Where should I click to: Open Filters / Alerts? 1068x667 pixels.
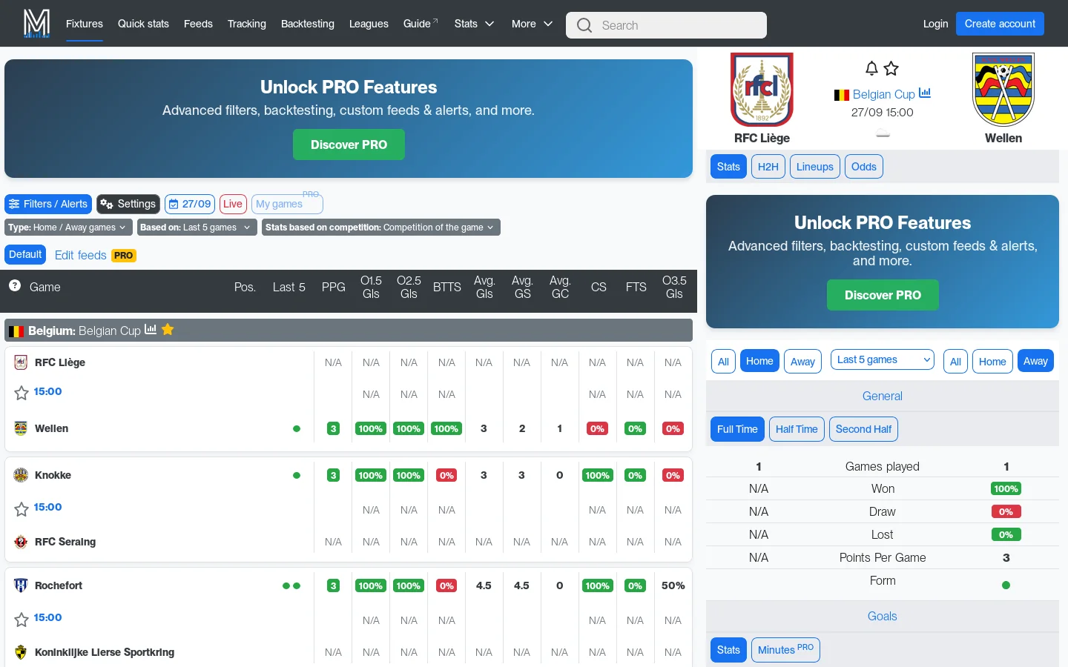(48, 204)
